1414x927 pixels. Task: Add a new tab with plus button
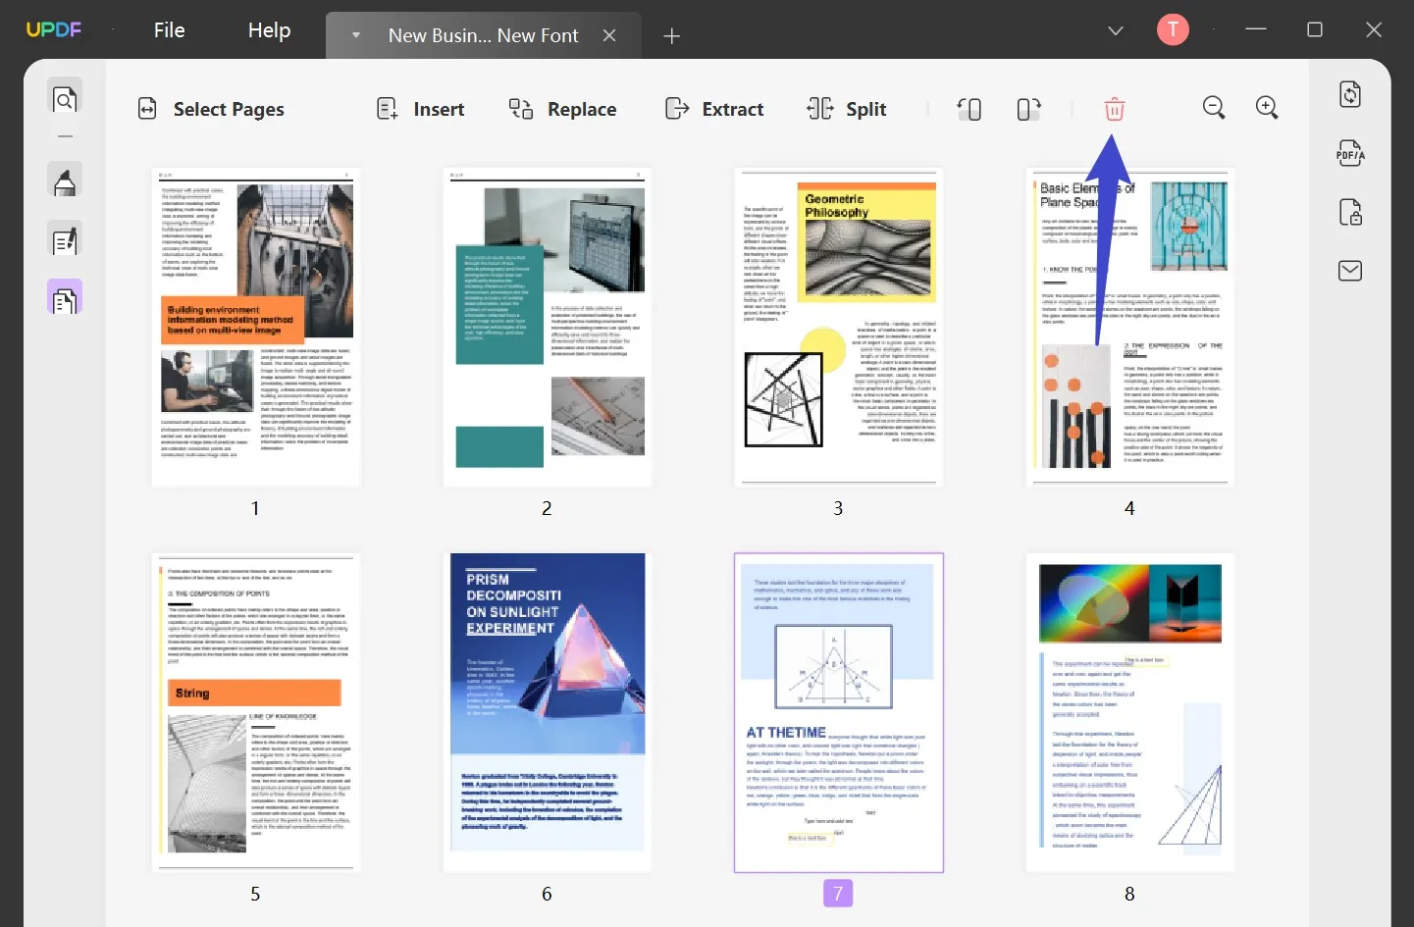(x=671, y=36)
